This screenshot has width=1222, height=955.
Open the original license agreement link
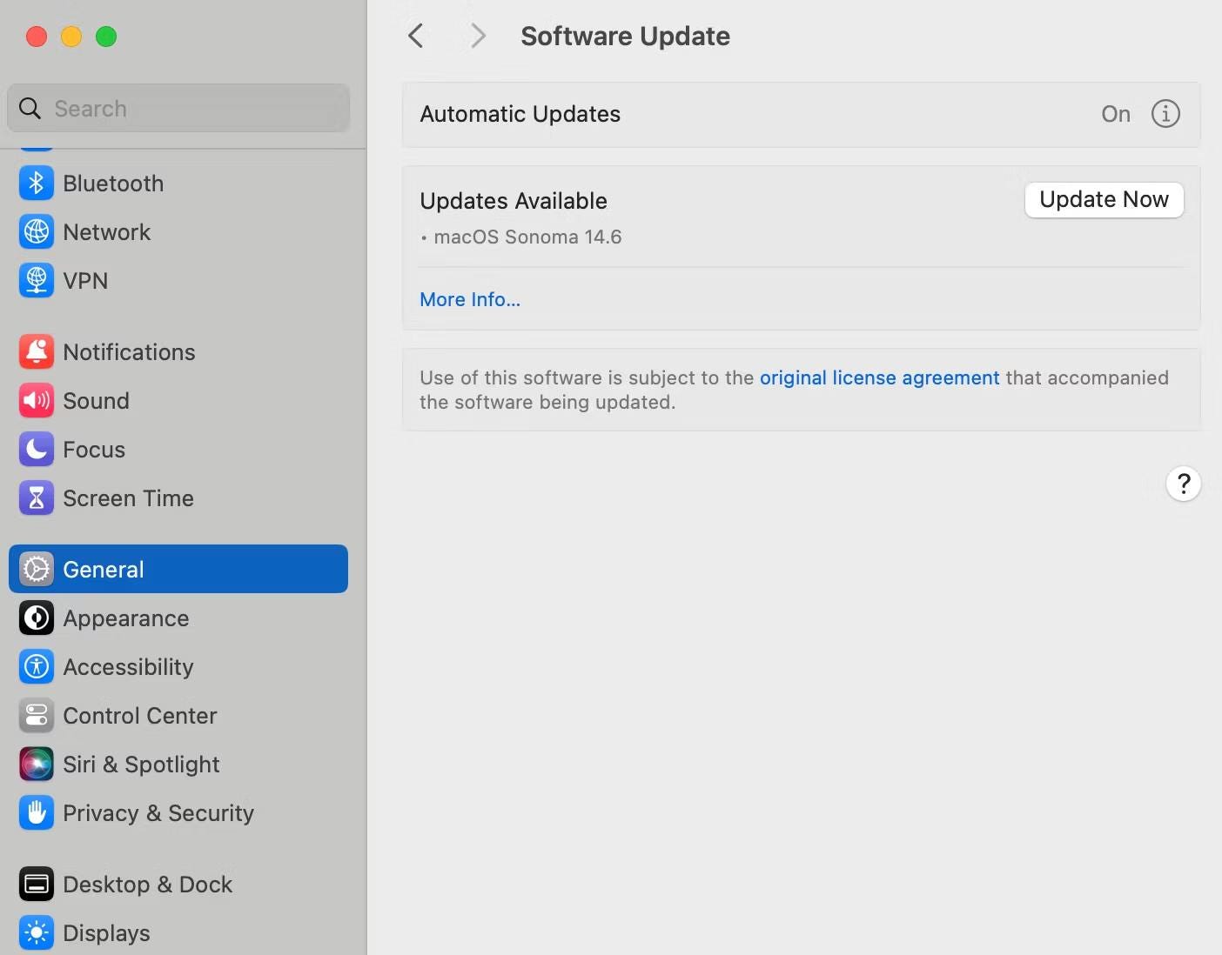[x=879, y=377]
